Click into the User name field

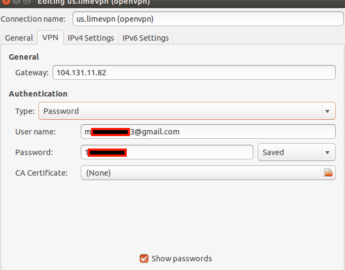pyautogui.click(x=208, y=132)
